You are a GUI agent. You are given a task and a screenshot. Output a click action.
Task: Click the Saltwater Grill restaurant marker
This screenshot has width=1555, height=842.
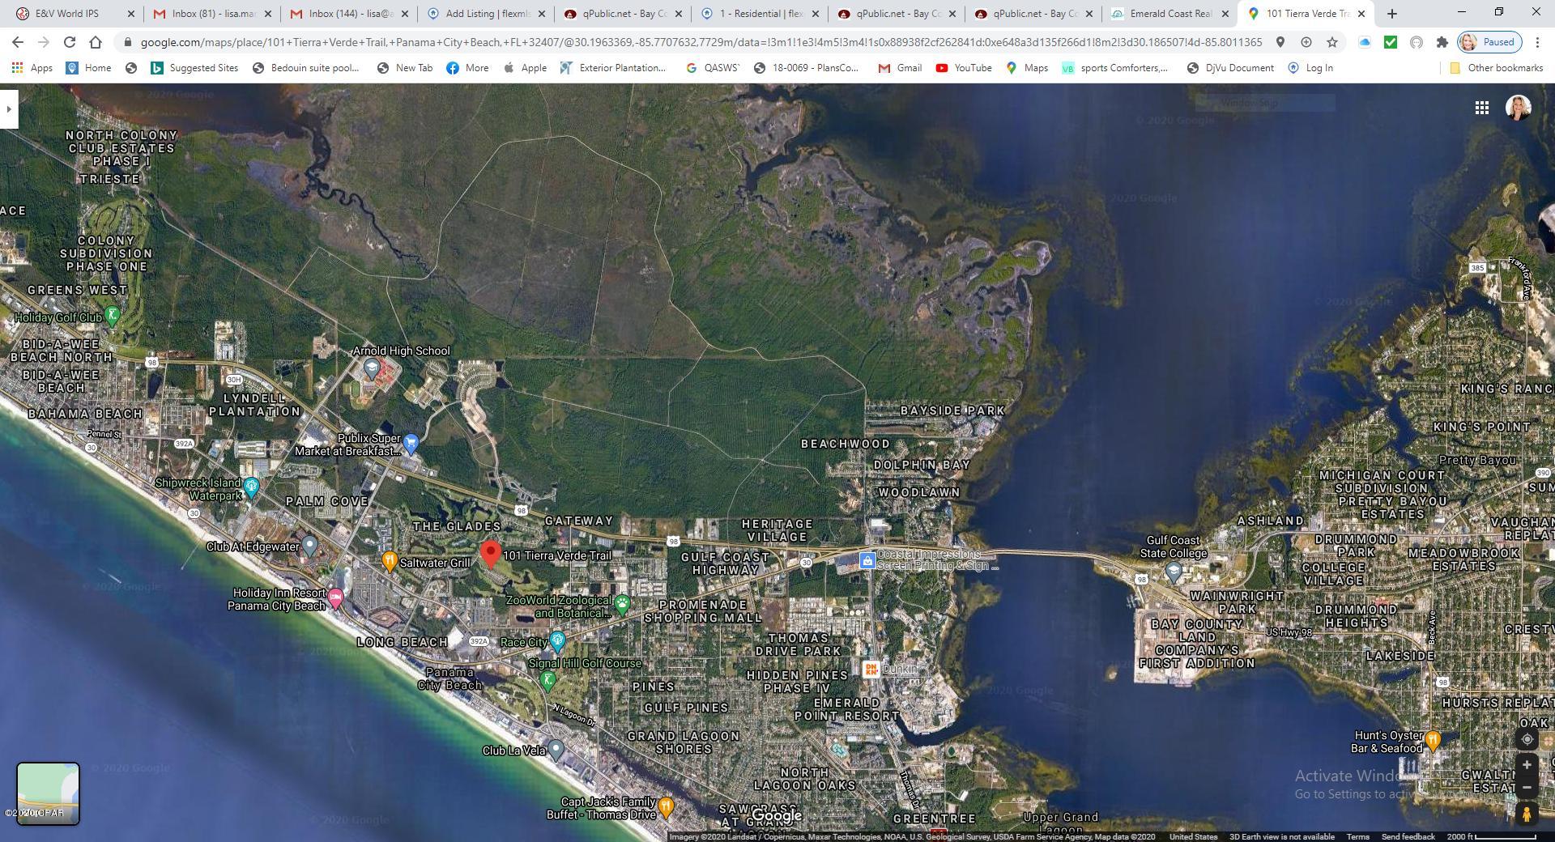pyautogui.click(x=389, y=560)
